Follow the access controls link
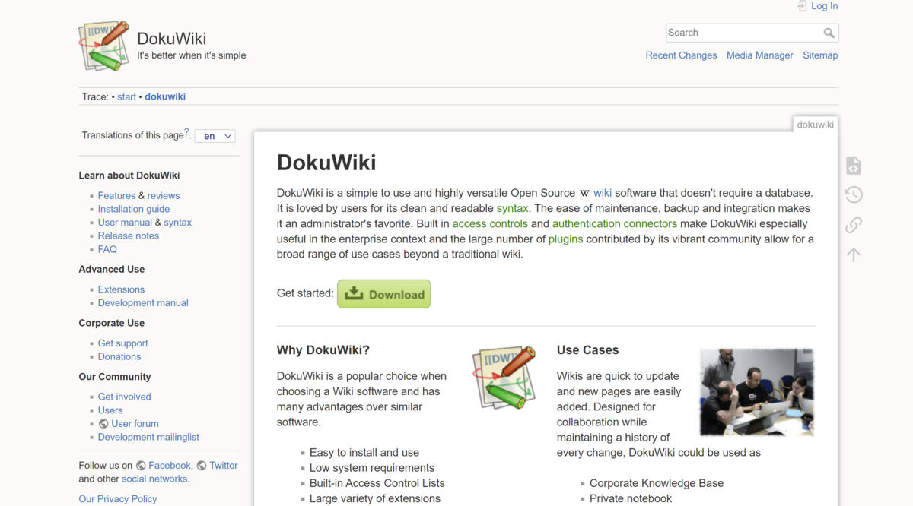The image size is (913, 506). click(x=490, y=223)
